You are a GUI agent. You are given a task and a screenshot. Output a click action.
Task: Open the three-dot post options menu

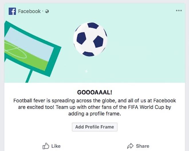click(x=179, y=11)
